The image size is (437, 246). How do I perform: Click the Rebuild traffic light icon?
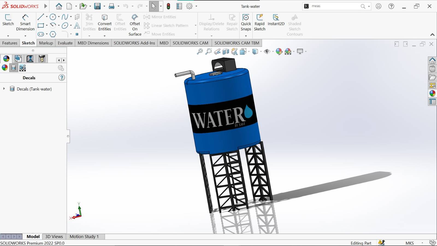pos(169,6)
